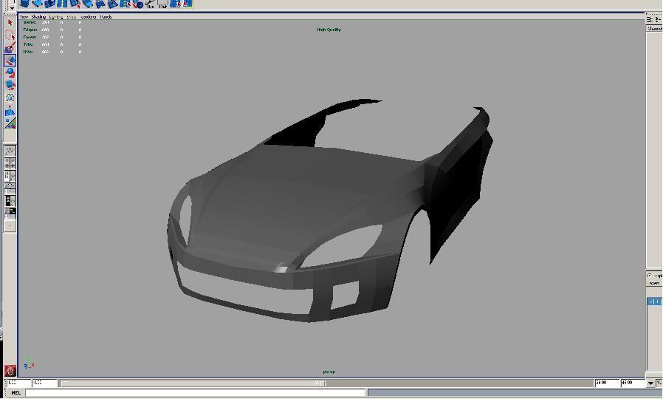Switch to single perspective view layout
The image size is (663, 399).
10,151
